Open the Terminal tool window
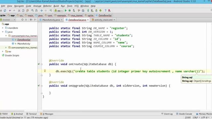Image resolution: width=212 pixels, height=119 pixels. point(31,114)
